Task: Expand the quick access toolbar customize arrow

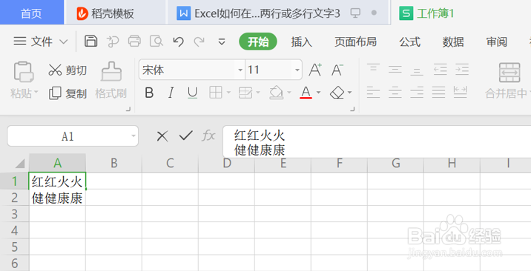Action: (222, 42)
